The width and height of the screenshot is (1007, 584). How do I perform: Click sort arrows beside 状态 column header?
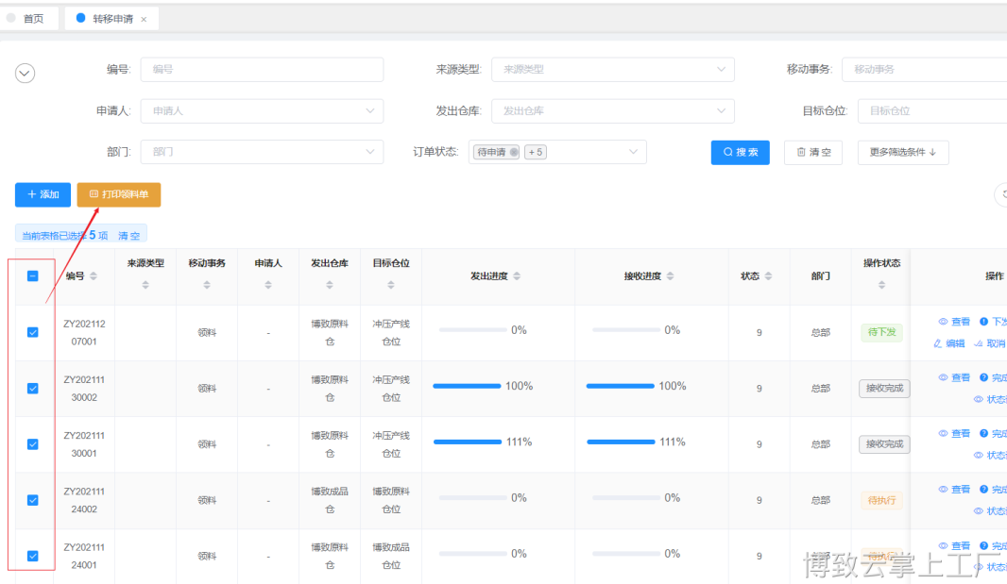(768, 276)
